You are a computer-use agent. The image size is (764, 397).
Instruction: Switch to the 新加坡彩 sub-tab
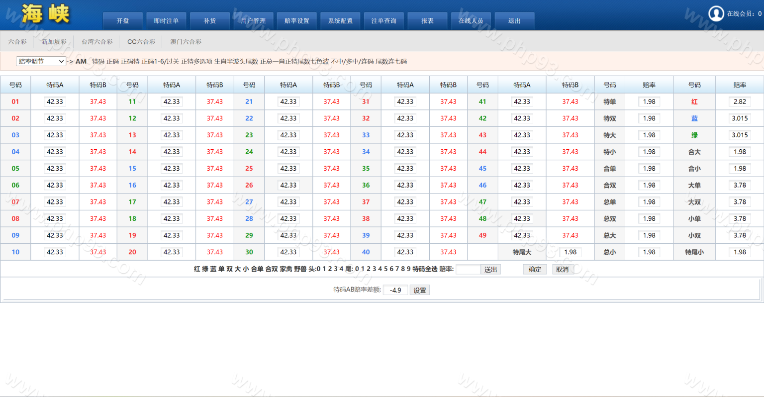tap(54, 42)
